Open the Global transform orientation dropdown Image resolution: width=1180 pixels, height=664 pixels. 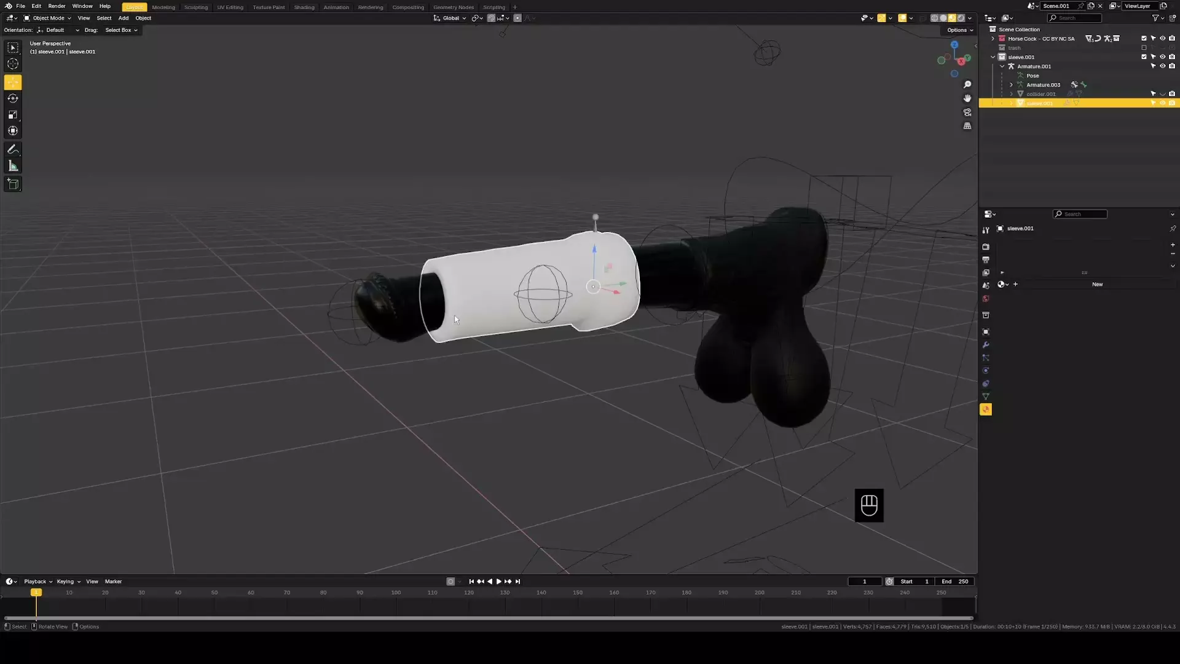(450, 18)
